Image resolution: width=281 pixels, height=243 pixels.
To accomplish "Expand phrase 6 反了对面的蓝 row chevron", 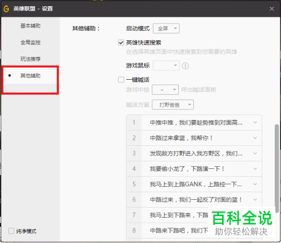I will pyautogui.click(x=255, y=200).
